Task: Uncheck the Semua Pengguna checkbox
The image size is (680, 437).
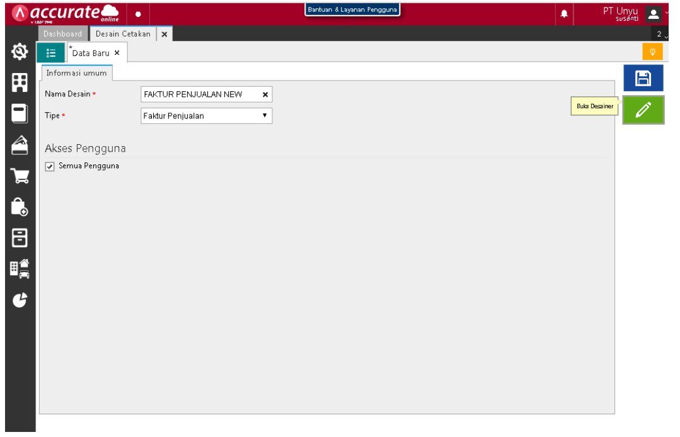Action: click(50, 166)
